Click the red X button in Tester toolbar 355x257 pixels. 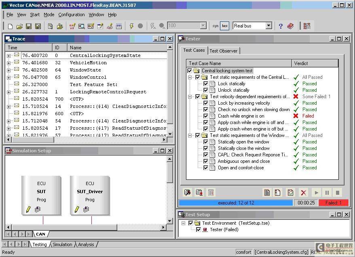pos(303,193)
